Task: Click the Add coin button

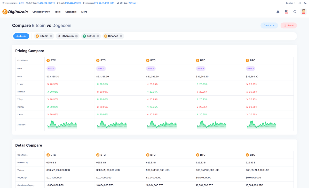Action: point(21,36)
